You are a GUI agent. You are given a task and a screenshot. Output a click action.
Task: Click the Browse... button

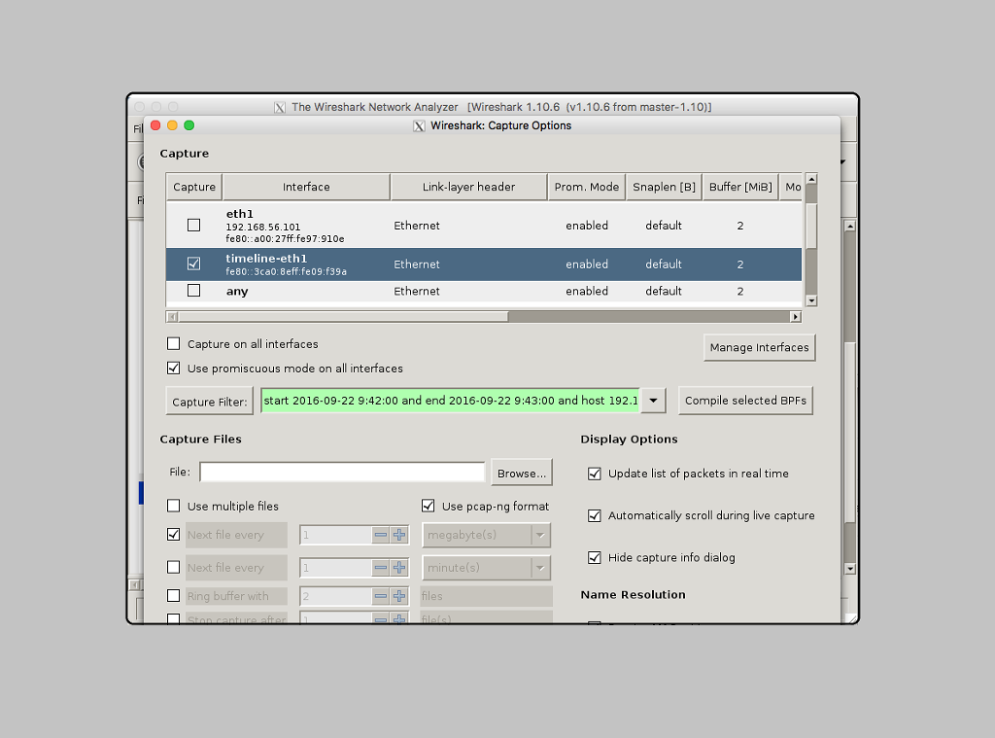pyautogui.click(x=522, y=474)
